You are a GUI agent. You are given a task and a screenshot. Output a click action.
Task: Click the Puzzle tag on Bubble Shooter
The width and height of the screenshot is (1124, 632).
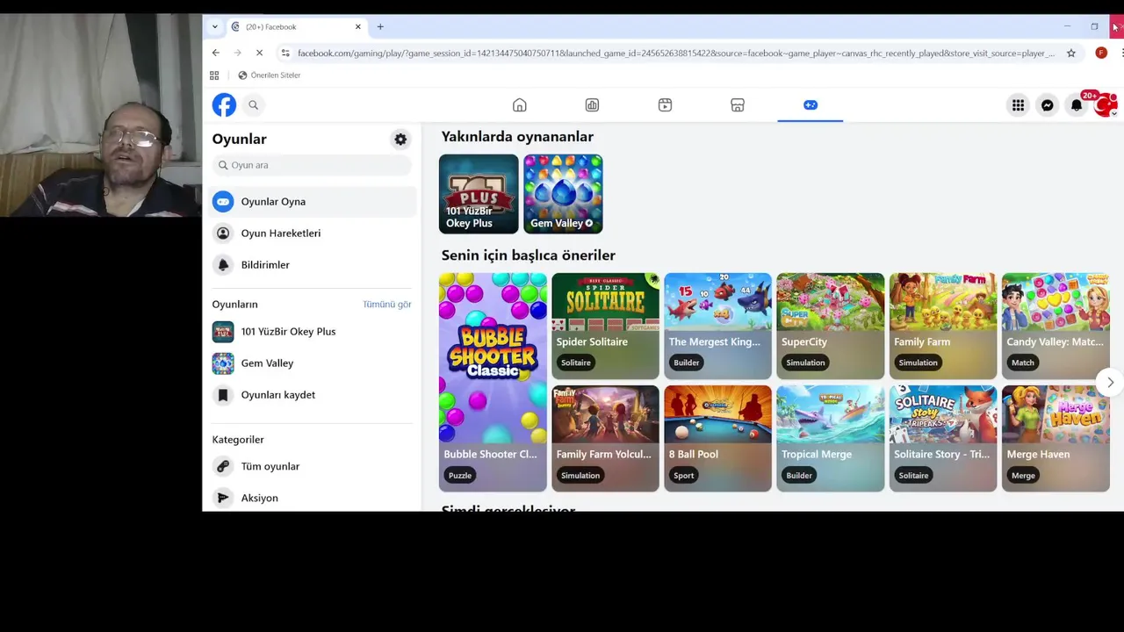(x=460, y=475)
